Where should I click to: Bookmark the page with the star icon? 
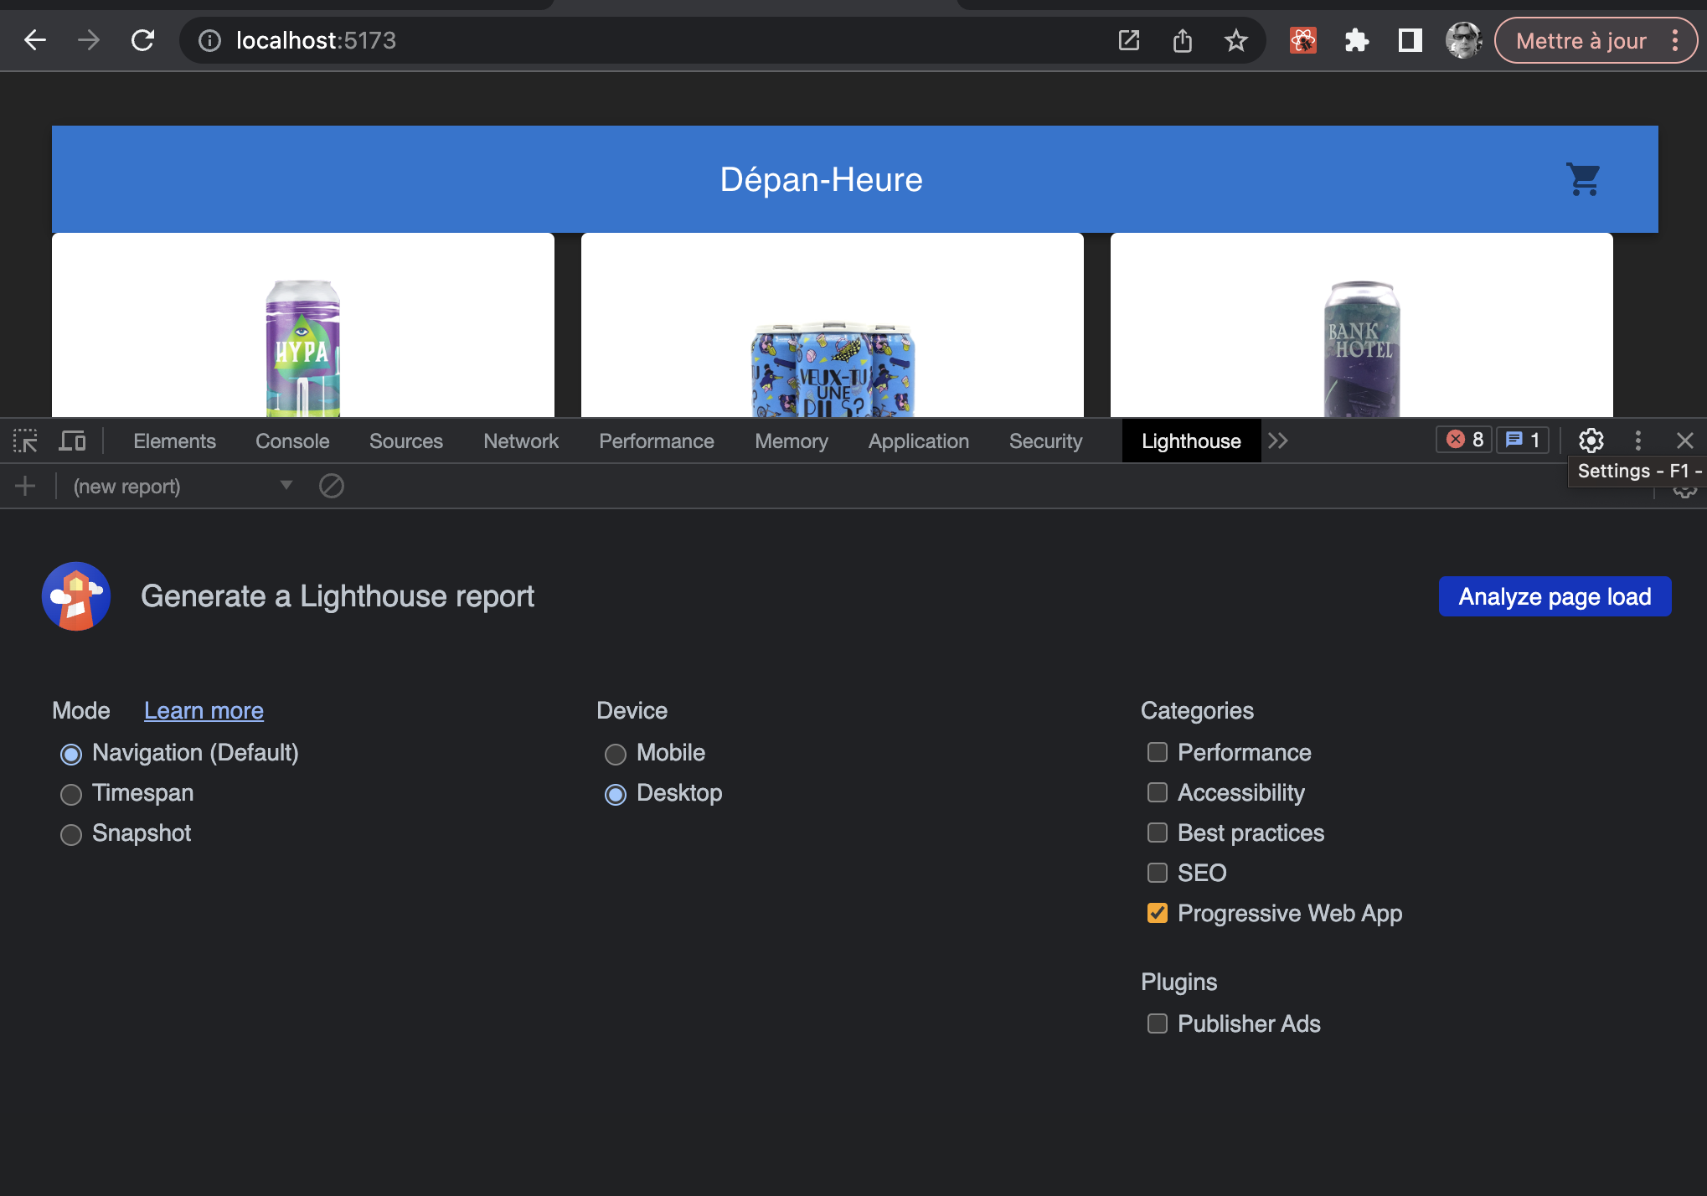pyautogui.click(x=1235, y=40)
